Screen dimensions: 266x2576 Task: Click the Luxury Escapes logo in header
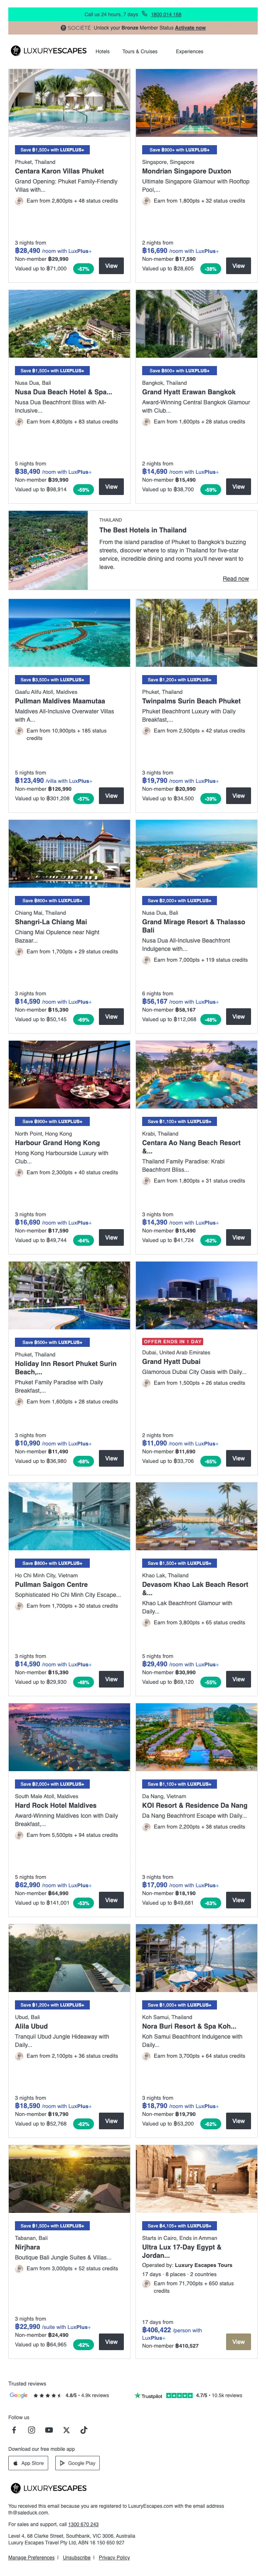click(48, 51)
